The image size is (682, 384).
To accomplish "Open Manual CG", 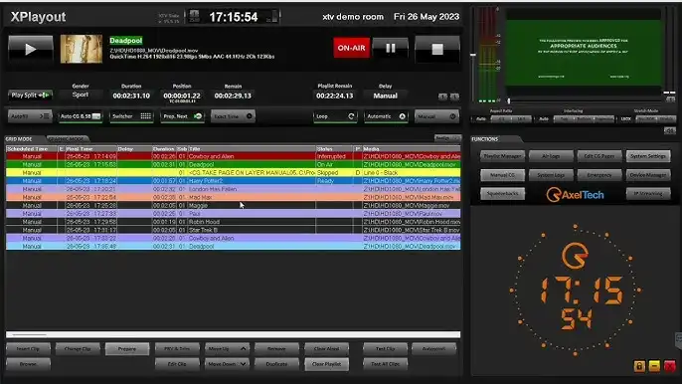I will click(x=502, y=174).
